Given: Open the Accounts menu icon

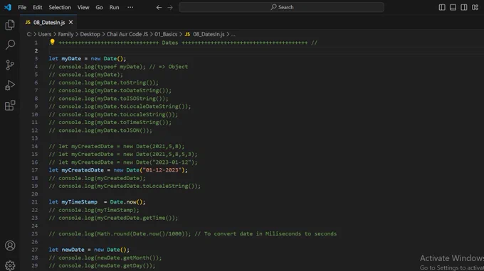Looking at the screenshot, I should click(10, 245).
